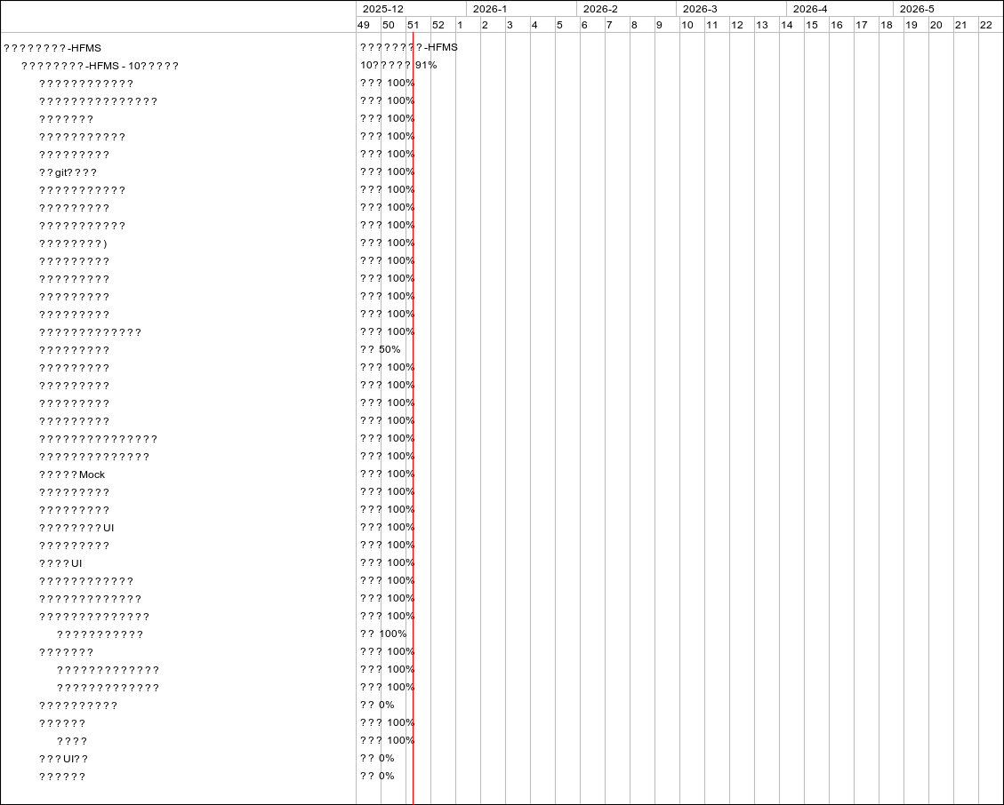Select the task row ending with "Mock"
The width and height of the screenshot is (1004, 805).
click(x=72, y=474)
